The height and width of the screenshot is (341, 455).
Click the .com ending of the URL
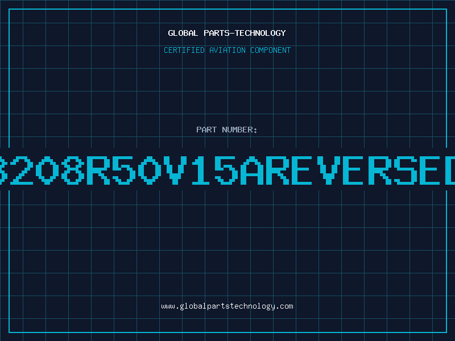(284, 306)
